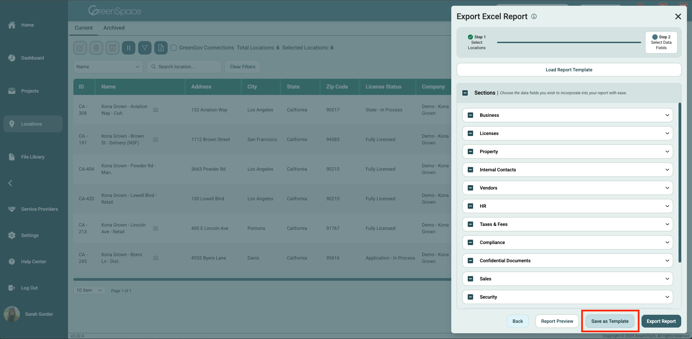Open the Dashboard pie-chart icon
Viewport: 692px width, 339px height.
pyautogui.click(x=12, y=58)
